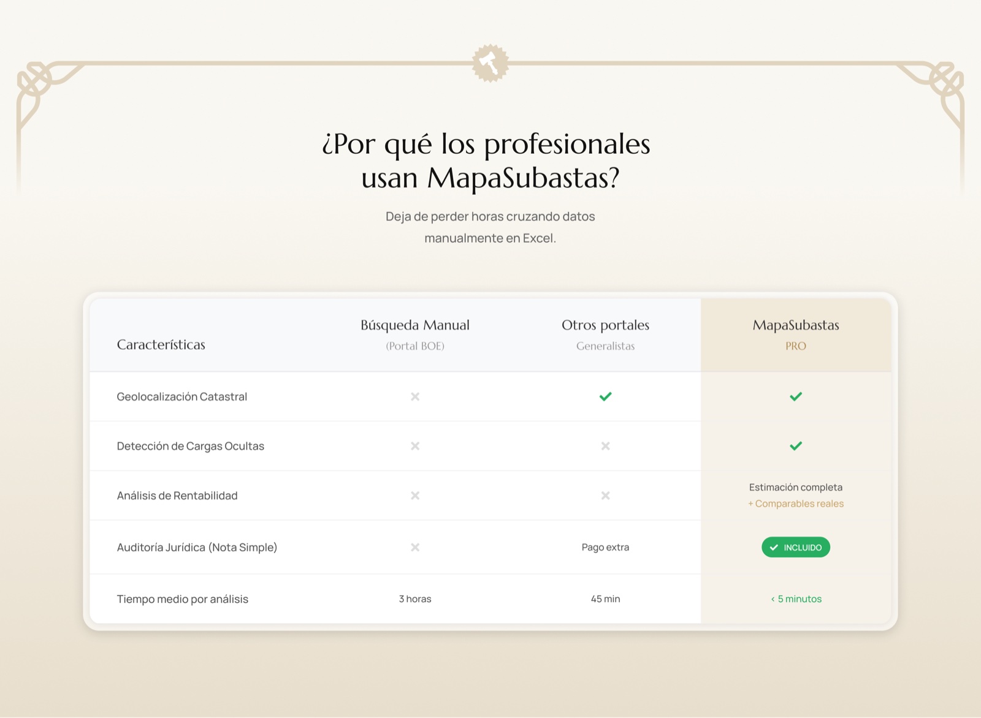The image size is (981, 718).
Task: Click the X icon for Auditoría Jurídica under Búsqueda Manual
Action: (x=415, y=547)
